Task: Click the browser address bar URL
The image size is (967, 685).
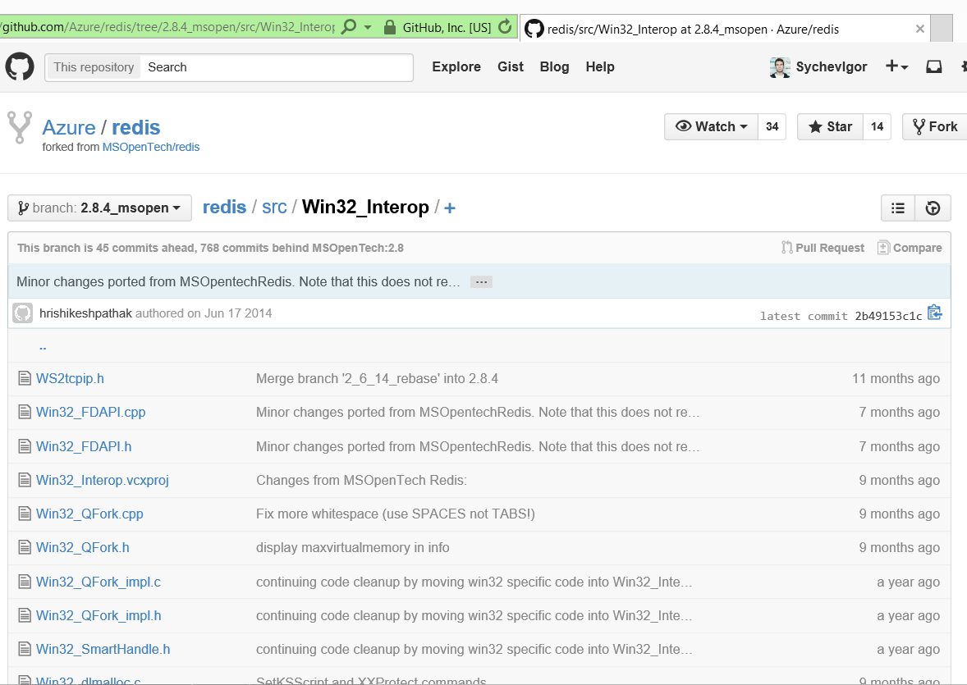Action: (167, 27)
